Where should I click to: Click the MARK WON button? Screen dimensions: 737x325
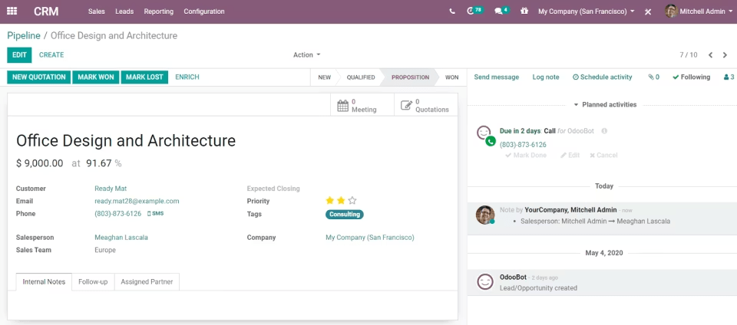click(96, 77)
